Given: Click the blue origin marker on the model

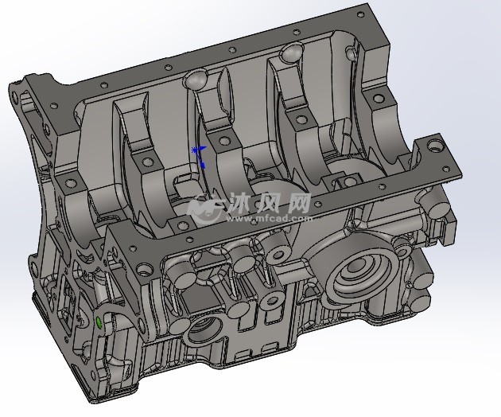Looking at the screenshot, I should (200, 153).
